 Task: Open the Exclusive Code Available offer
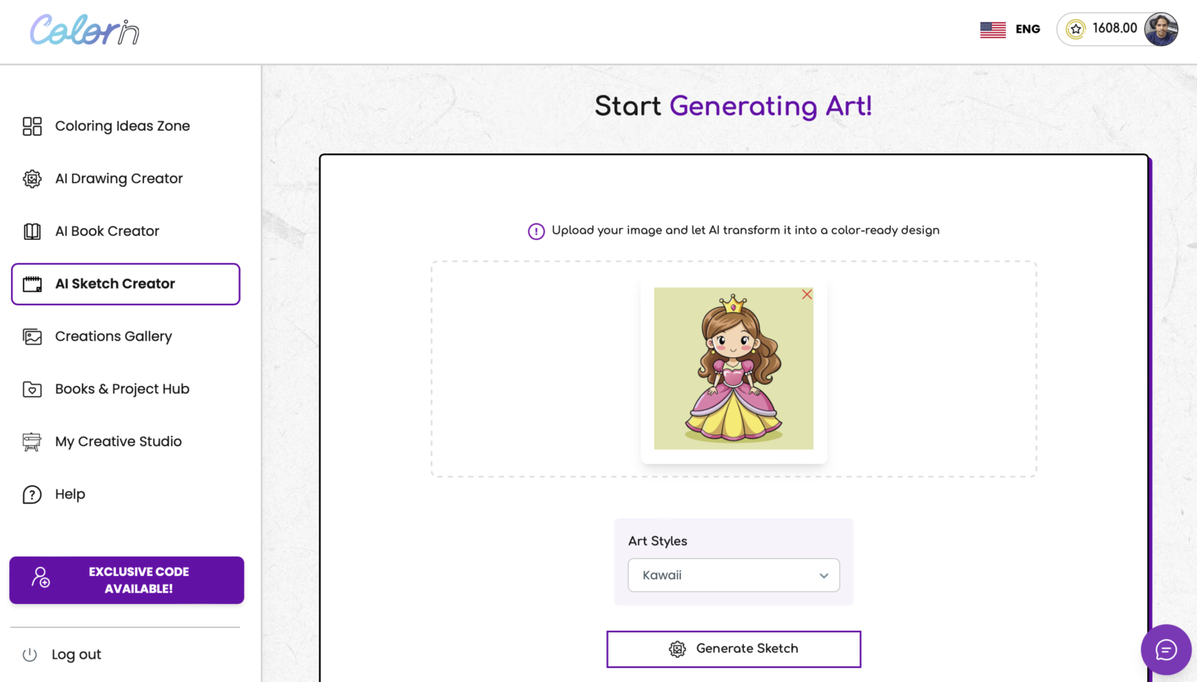tap(125, 579)
